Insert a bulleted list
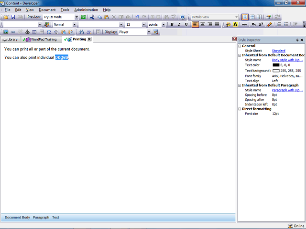The height and width of the screenshot is (229, 306). [286, 24]
